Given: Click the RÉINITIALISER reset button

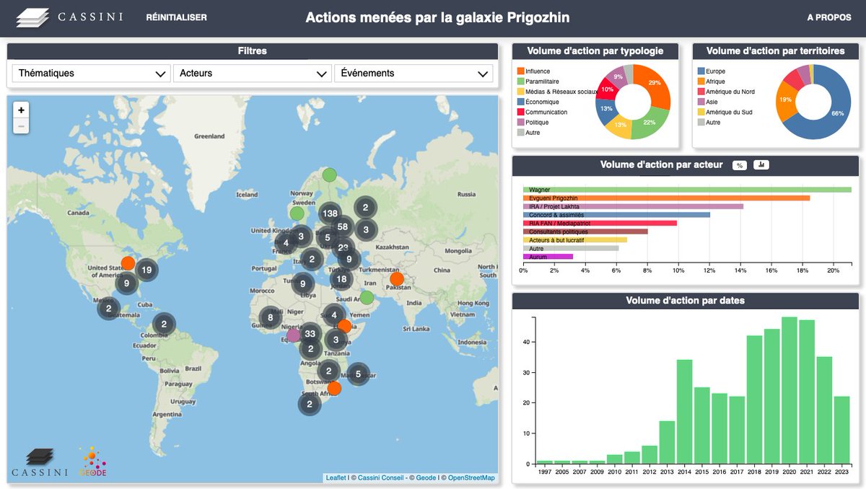Looking at the screenshot, I should coord(176,17).
